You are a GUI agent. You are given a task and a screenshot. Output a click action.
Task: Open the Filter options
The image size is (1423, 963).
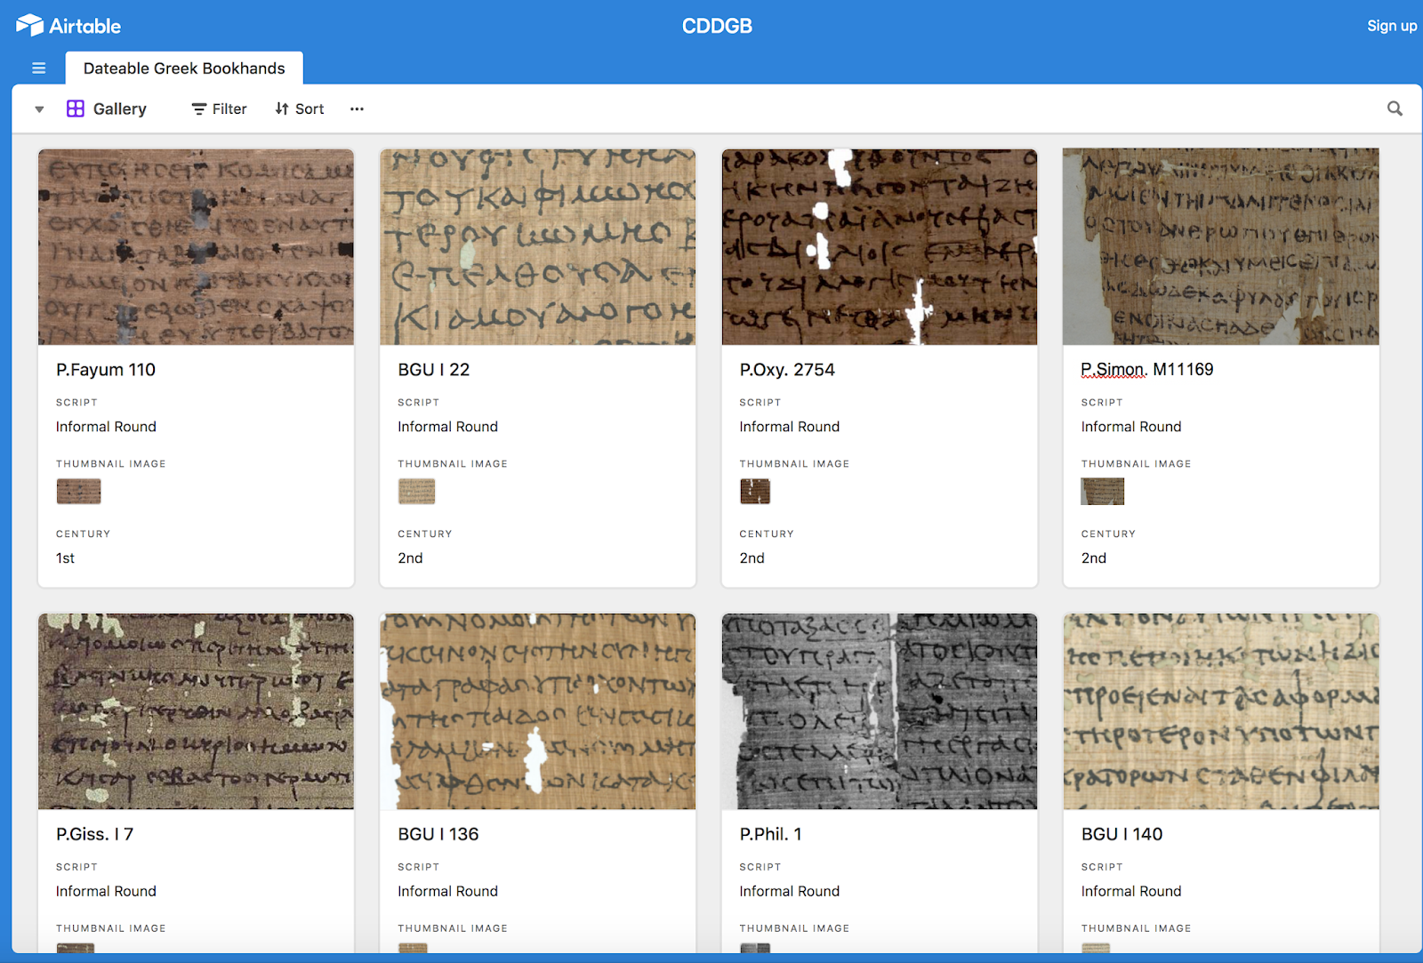220,108
